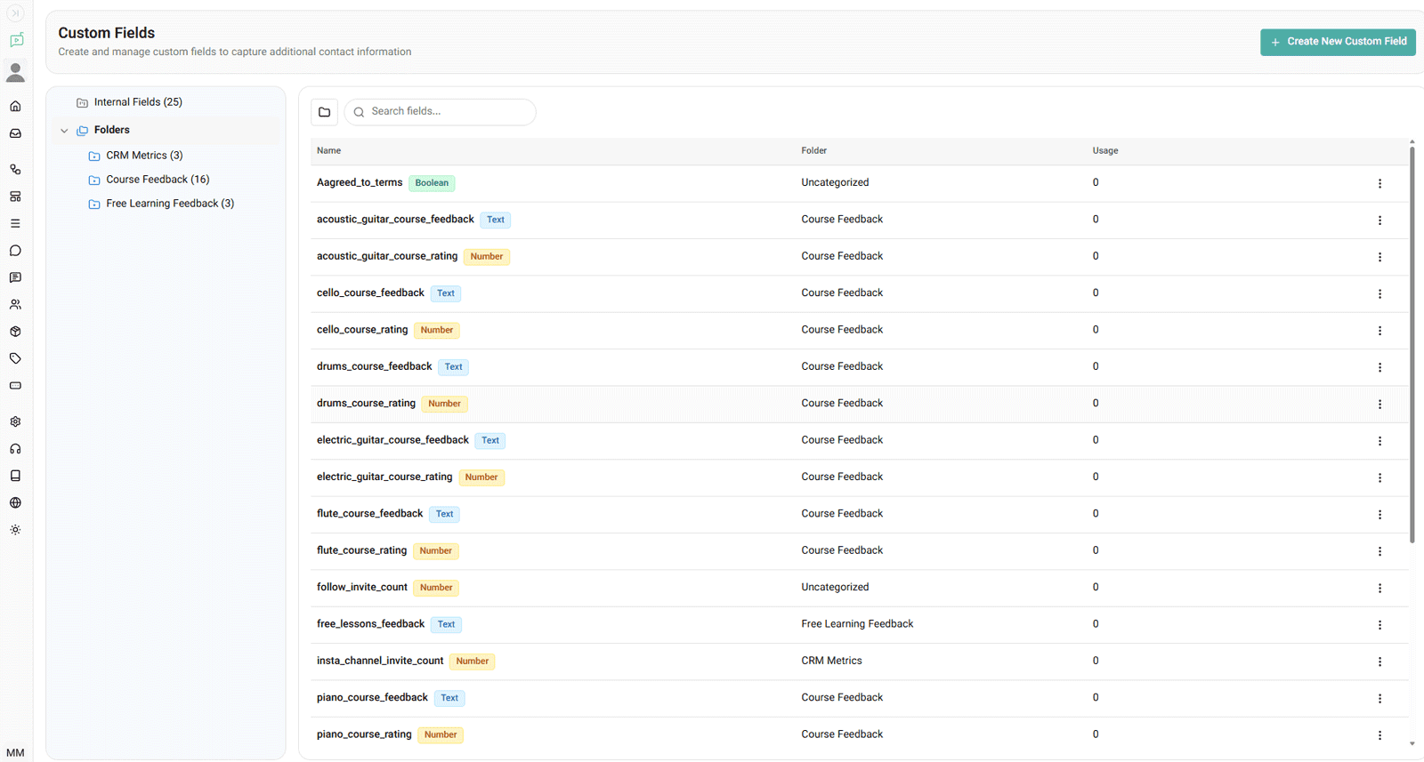The image size is (1424, 762).
Task: Select the piano_course_rating field name
Action: pos(364,734)
